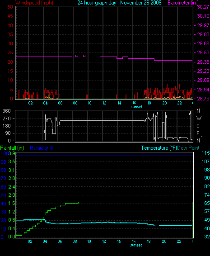
Task: Click the sunset marker under bottom graph
Action: (x=136, y=245)
